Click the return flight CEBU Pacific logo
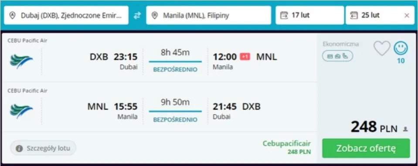 (x=21, y=111)
